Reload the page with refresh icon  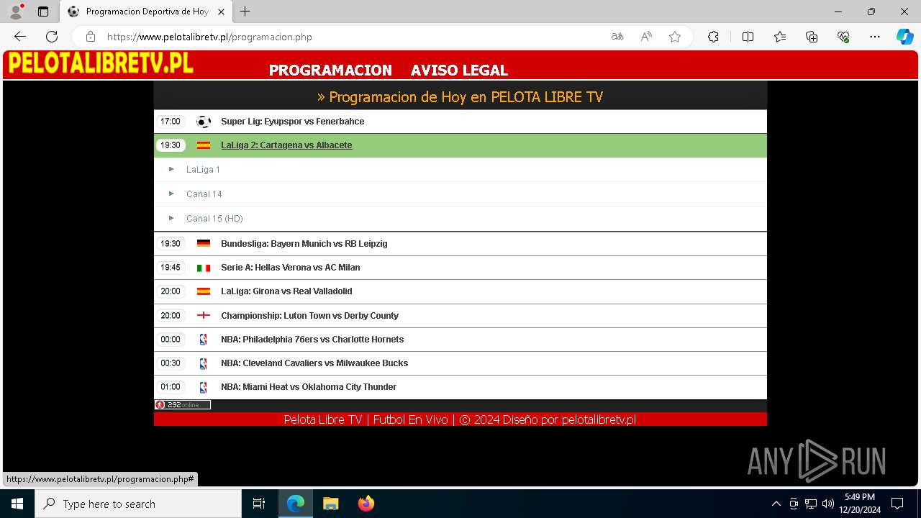pos(52,37)
